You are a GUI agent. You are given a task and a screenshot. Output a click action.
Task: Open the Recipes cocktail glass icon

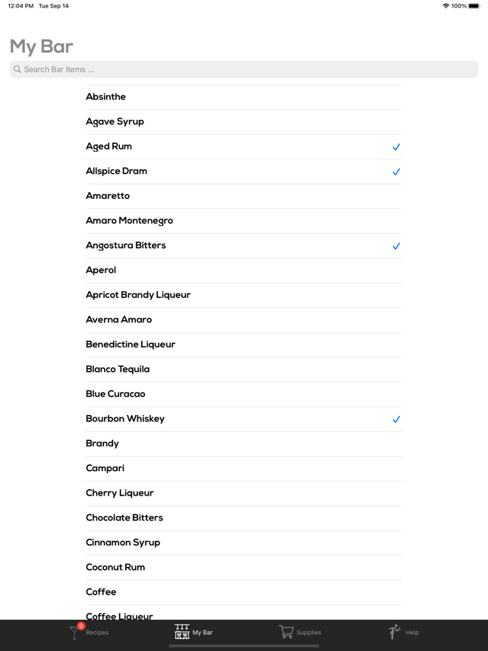(x=74, y=633)
